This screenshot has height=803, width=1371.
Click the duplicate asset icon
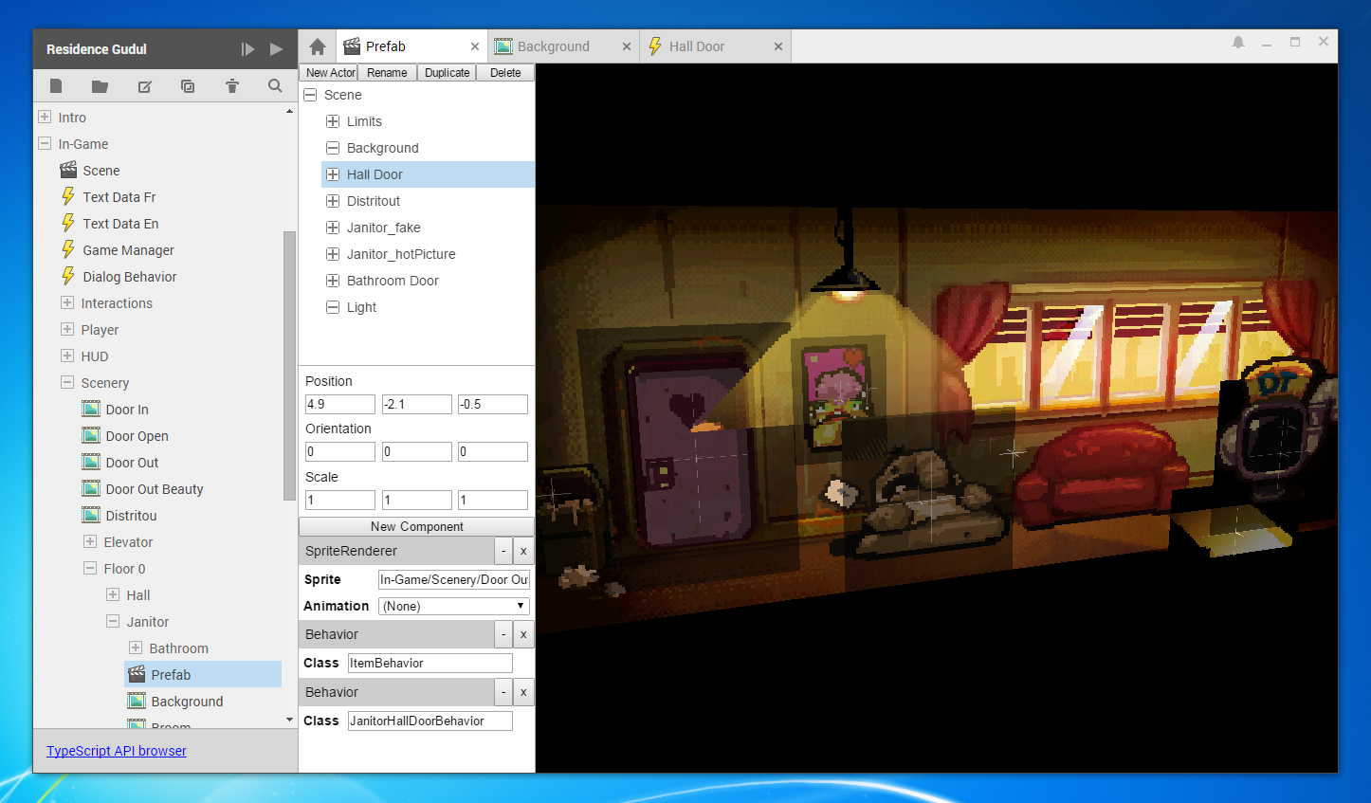click(188, 86)
